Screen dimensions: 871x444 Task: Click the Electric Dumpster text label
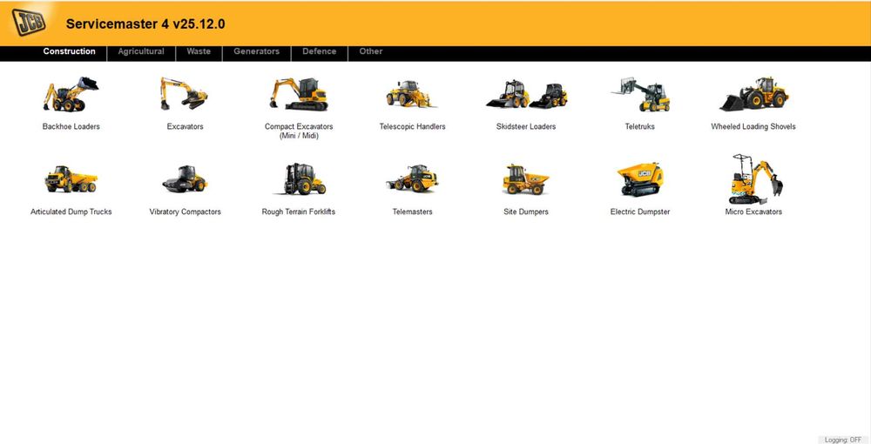pos(640,212)
